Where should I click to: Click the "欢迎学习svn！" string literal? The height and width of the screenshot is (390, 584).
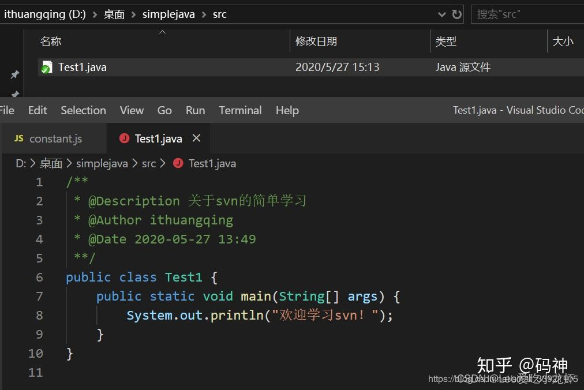click(x=325, y=315)
